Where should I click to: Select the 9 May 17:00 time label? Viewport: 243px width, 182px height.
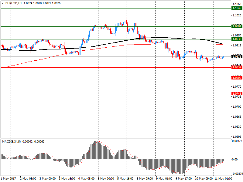tap(184, 179)
